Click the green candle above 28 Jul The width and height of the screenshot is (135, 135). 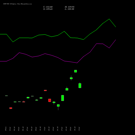click(x=67, y=89)
